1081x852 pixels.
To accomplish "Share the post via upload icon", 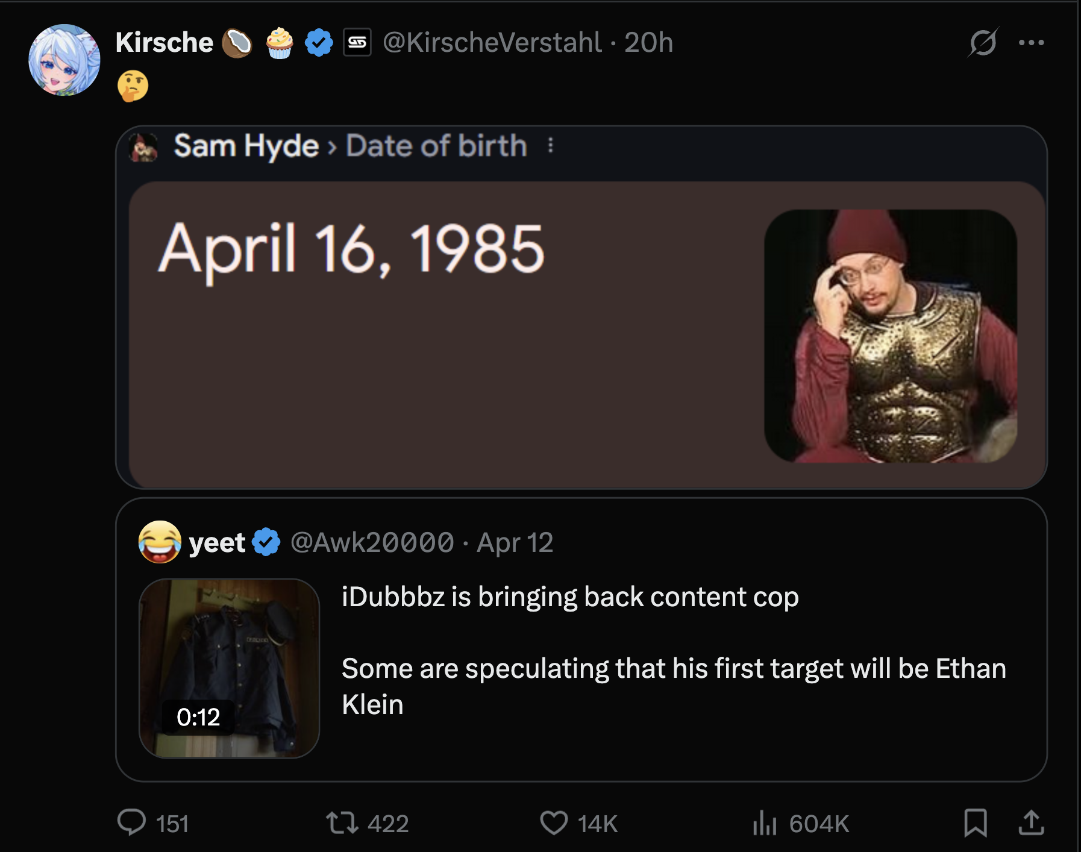I will tap(1031, 822).
